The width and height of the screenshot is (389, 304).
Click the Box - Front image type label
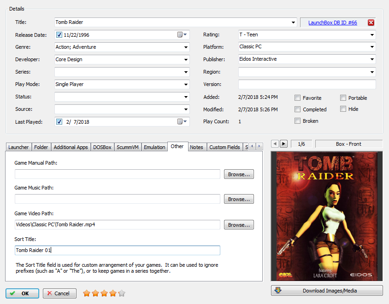coord(348,144)
